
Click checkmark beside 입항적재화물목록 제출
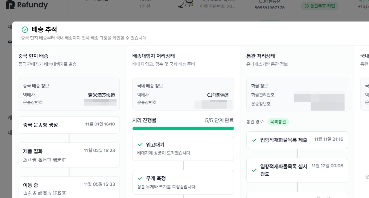254,140
